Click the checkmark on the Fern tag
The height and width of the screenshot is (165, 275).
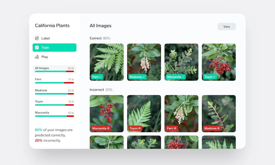coord(100,77)
